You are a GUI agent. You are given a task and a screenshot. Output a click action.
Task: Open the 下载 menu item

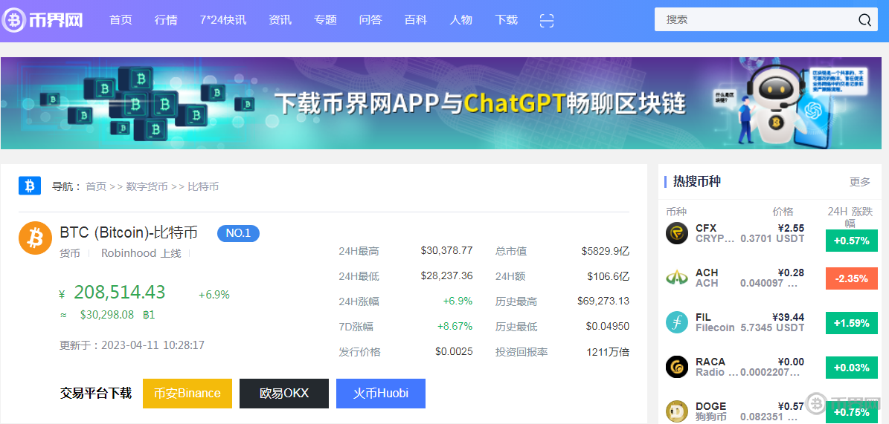[507, 20]
